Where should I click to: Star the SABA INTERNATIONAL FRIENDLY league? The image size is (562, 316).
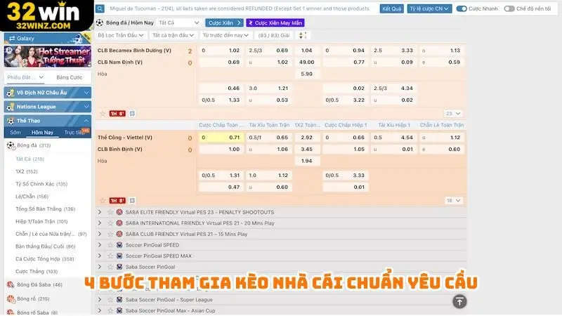[110, 223]
